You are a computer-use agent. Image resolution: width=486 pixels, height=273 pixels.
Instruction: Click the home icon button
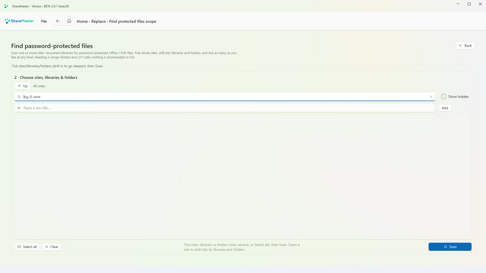[x=69, y=21]
